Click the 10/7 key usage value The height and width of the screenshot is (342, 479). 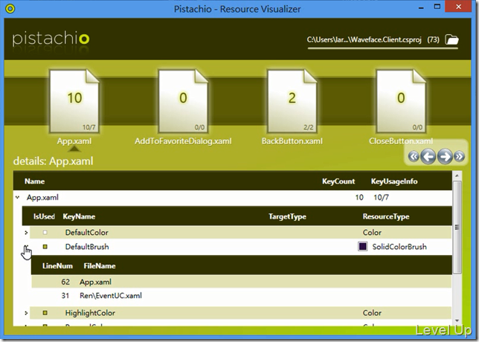(x=382, y=198)
